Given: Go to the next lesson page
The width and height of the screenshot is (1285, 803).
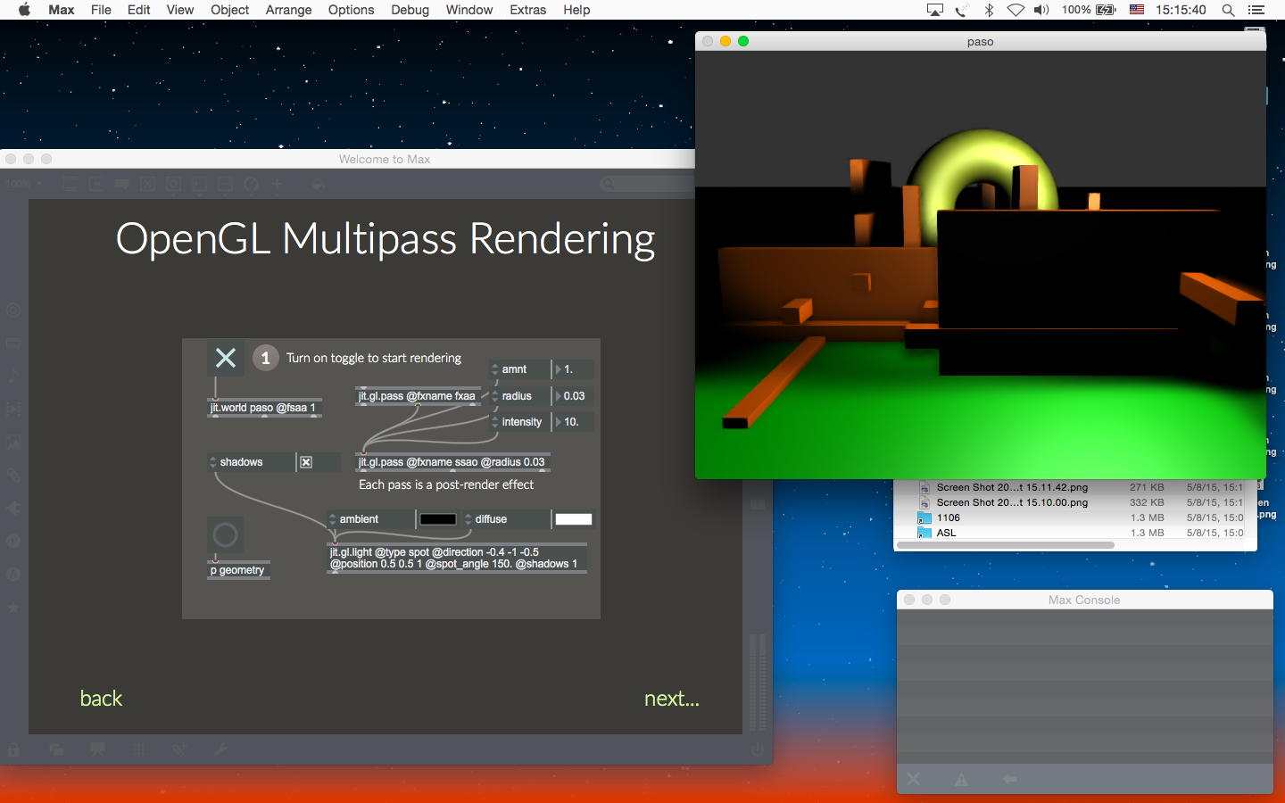Looking at the screenshot, I should (671, 699).
